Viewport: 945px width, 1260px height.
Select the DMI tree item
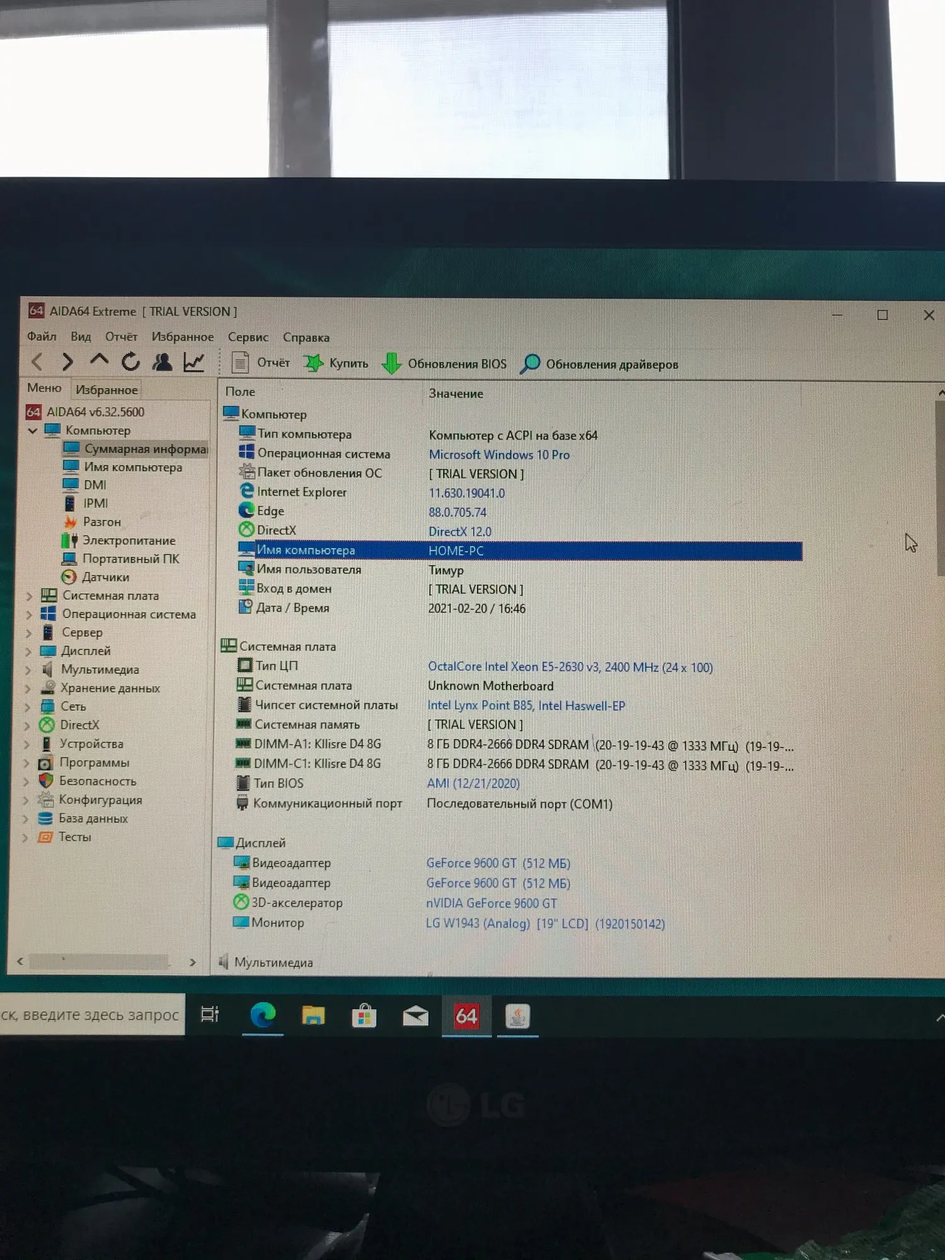coord(84,485)
